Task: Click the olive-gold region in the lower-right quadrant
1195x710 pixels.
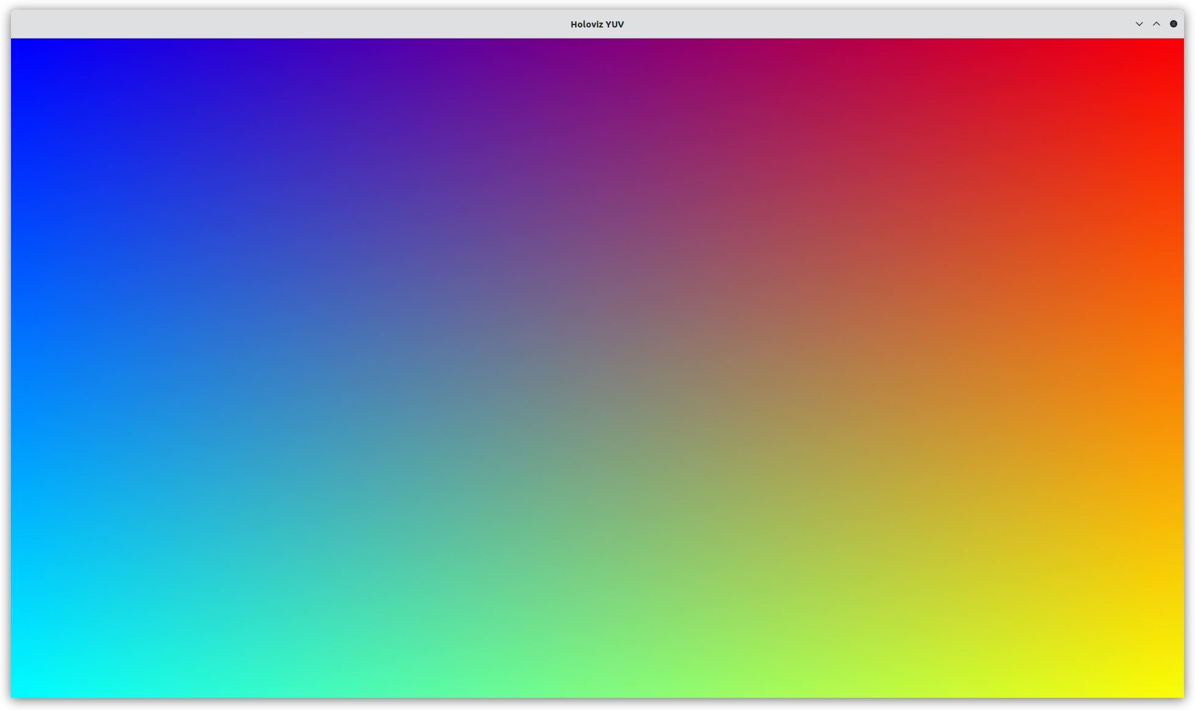Action: pos(886,531)
